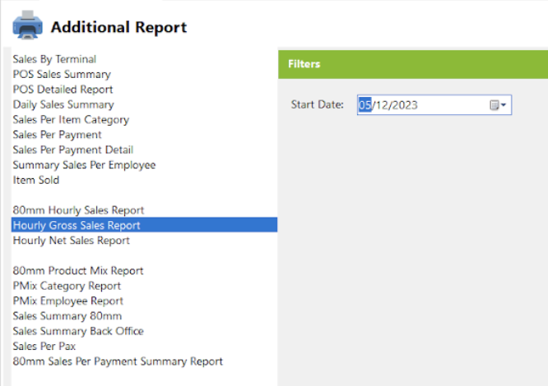Select Sales Summary Back Office
The image size is (548, 386).
point(78,331)
